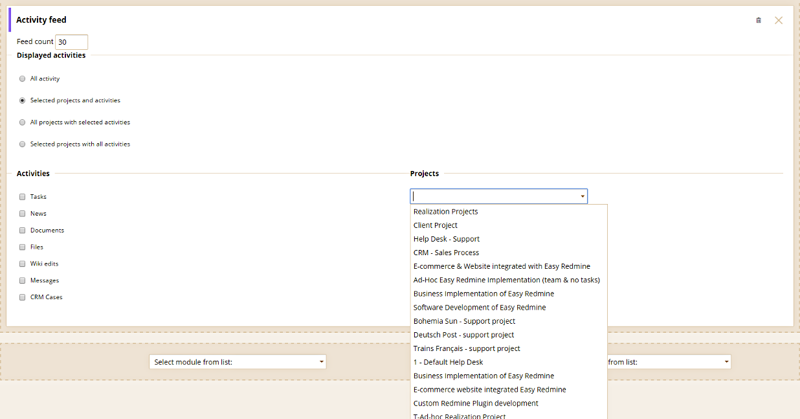The height and width of the screenshot is (419, 800).
Task: Close the Activity feed panel
Action: click(x=779, y=20)
